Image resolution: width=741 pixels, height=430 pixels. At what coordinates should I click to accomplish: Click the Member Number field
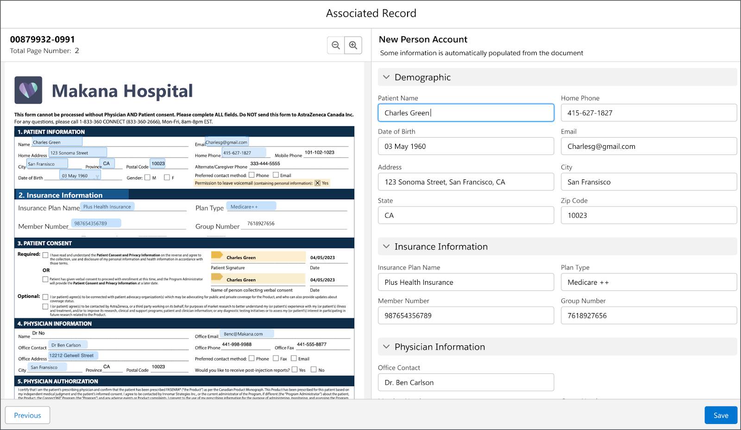click(465, 315)
